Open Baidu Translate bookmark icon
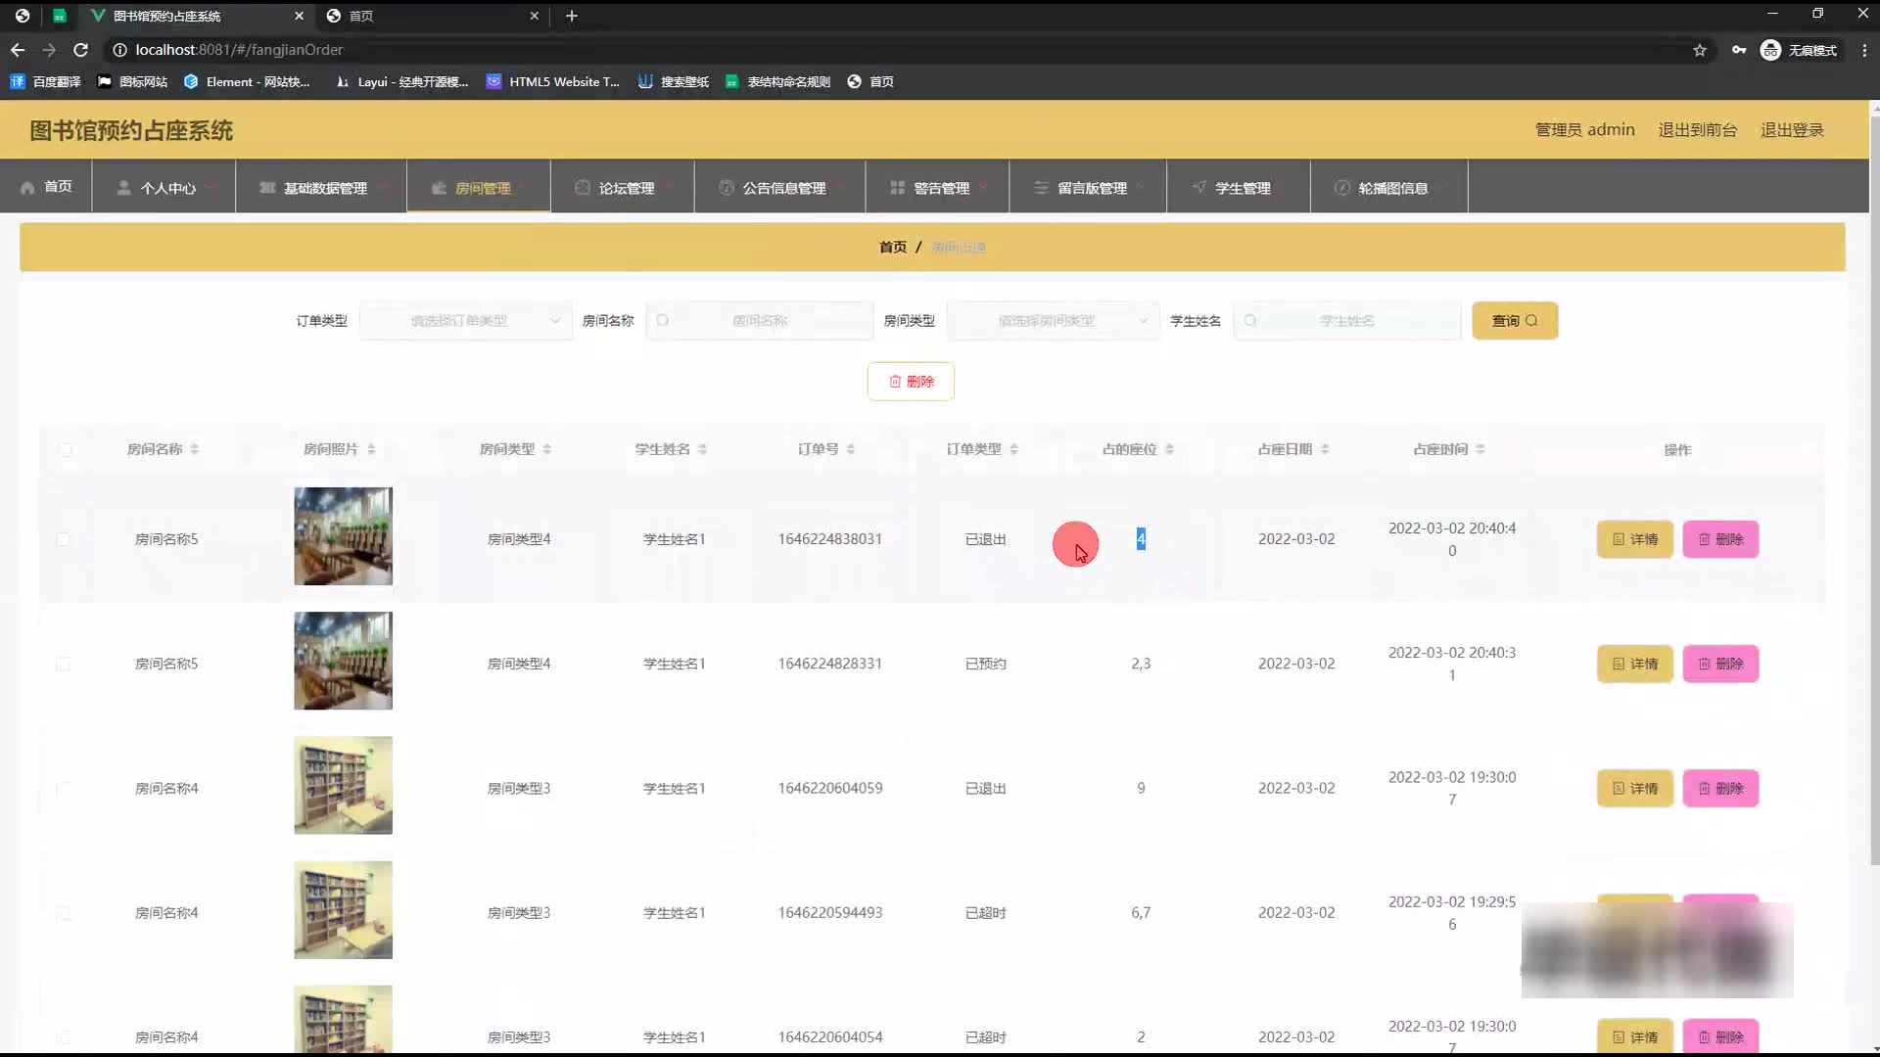The height and width of the screenshot is (1057, 1880). point(17,81)
